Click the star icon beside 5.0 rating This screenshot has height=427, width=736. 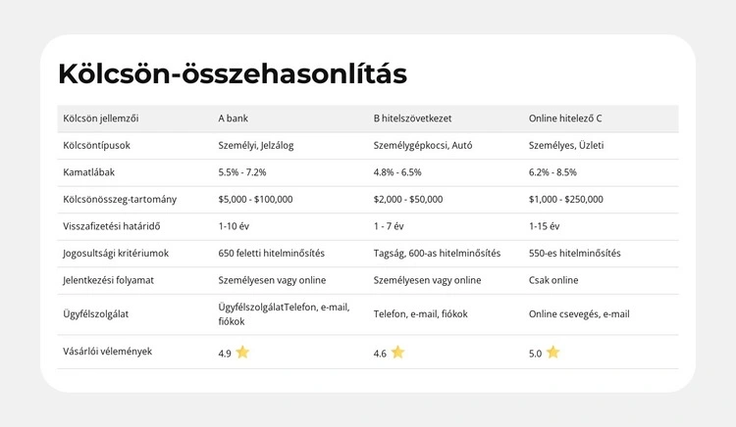click(552, 353)
